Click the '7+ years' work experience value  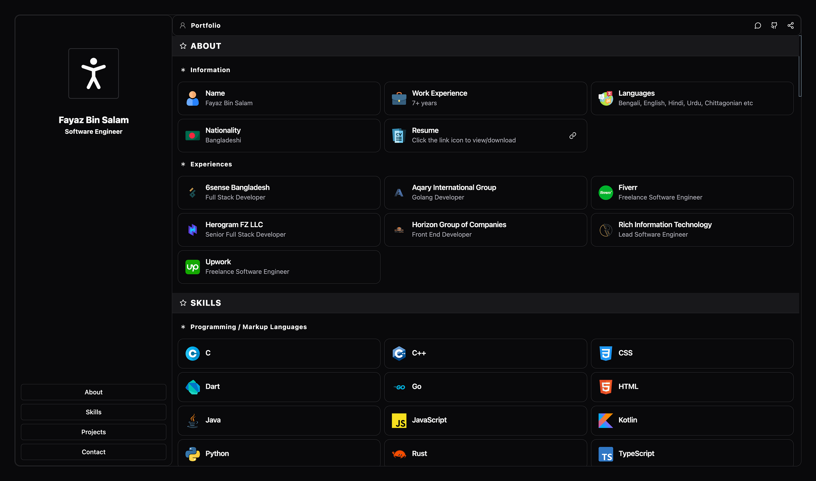pyautogui.click(x=424, y=103)
